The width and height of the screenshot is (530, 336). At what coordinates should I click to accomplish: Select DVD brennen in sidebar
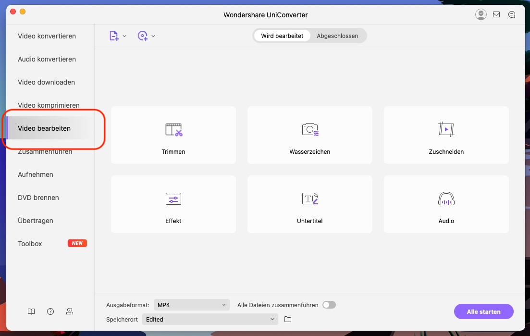click(x=50, y=198)
